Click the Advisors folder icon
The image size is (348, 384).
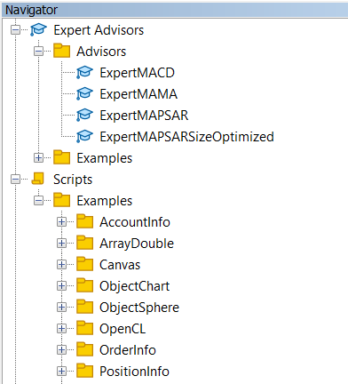coord(61,51)
